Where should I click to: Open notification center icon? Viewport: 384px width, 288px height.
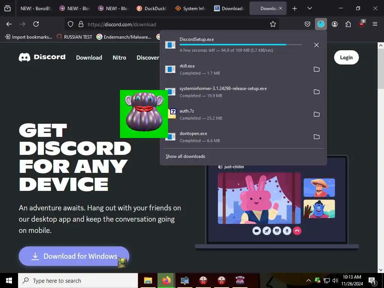pos(372,281)
